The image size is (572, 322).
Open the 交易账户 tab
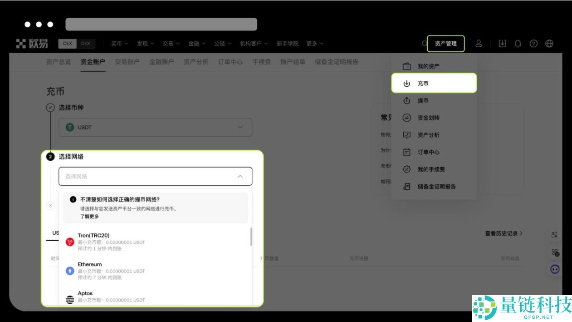127,62
